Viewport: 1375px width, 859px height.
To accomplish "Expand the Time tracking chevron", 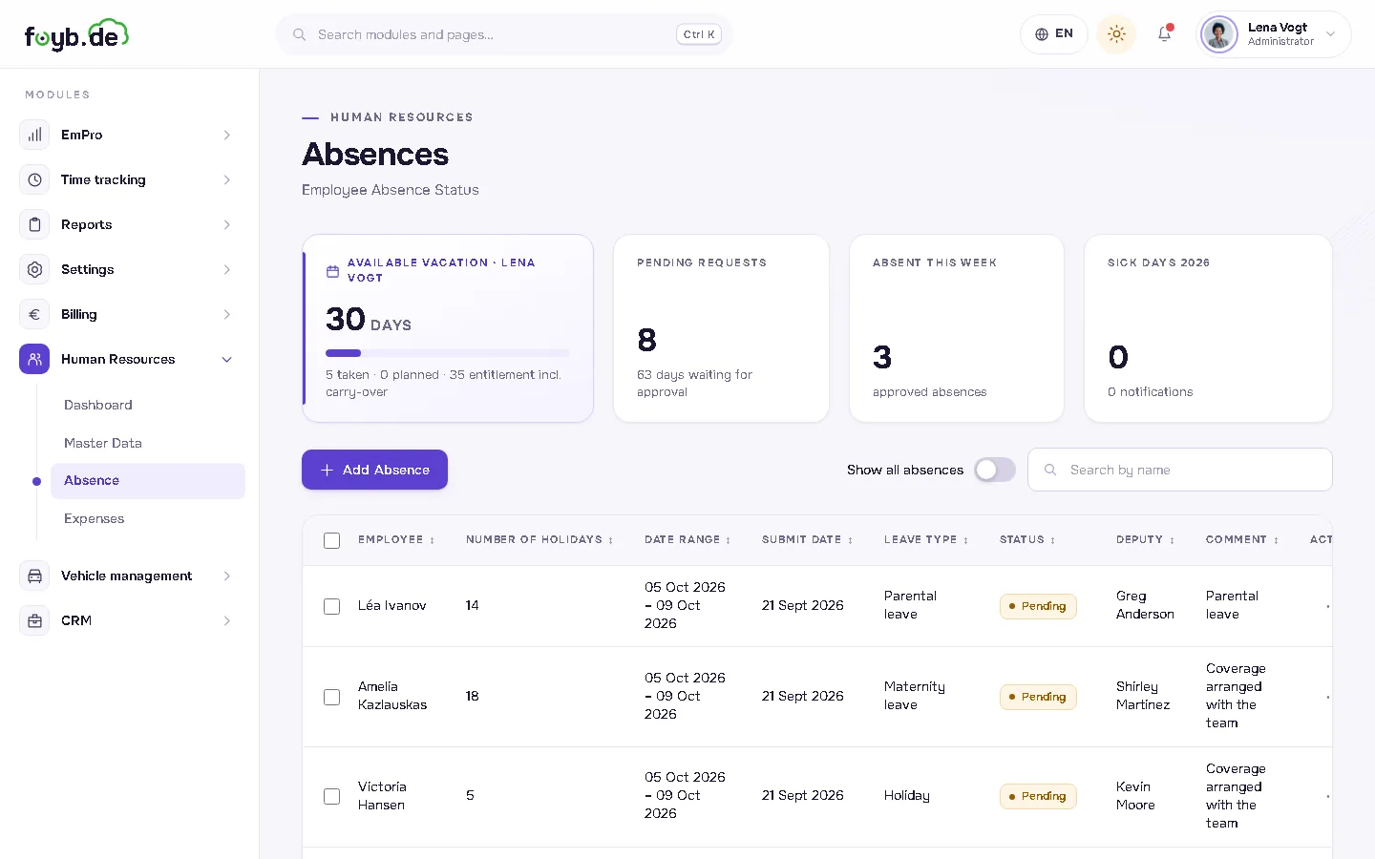I will pyautogui.click(x=227, y=179).
